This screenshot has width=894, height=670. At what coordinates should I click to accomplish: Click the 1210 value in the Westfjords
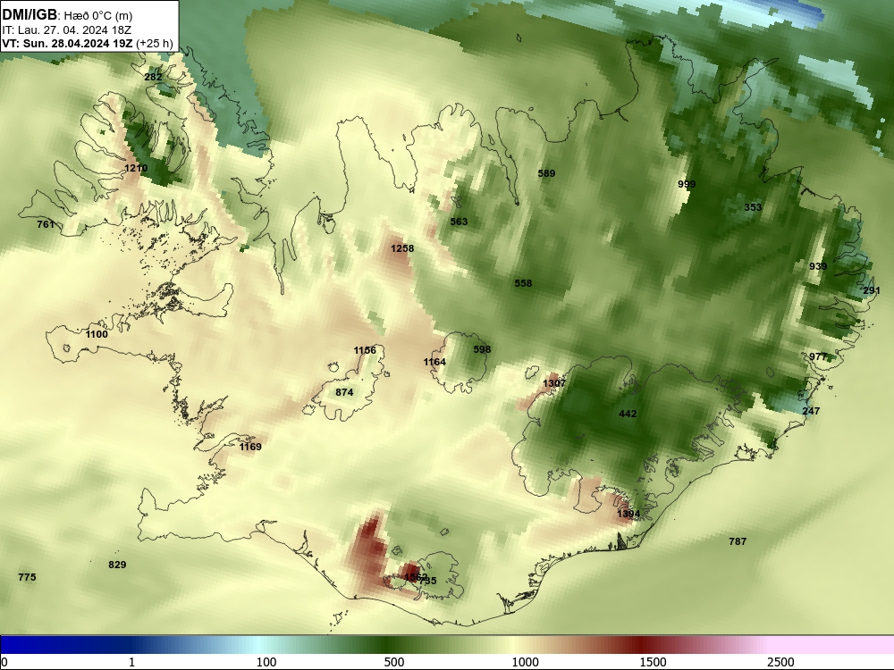(x=136, y=168)
